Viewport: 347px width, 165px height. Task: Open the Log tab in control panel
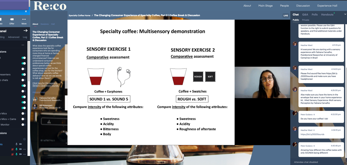coord(25,37)
